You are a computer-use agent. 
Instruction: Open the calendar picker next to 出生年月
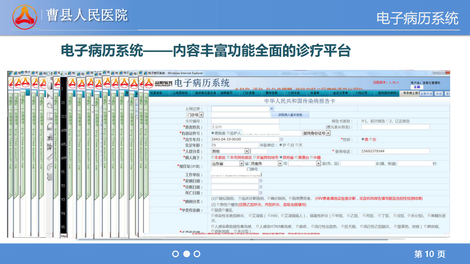tap(281, 139)
